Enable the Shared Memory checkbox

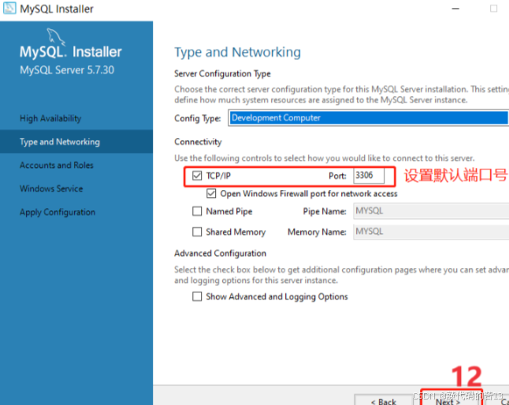tap(197, 232)
